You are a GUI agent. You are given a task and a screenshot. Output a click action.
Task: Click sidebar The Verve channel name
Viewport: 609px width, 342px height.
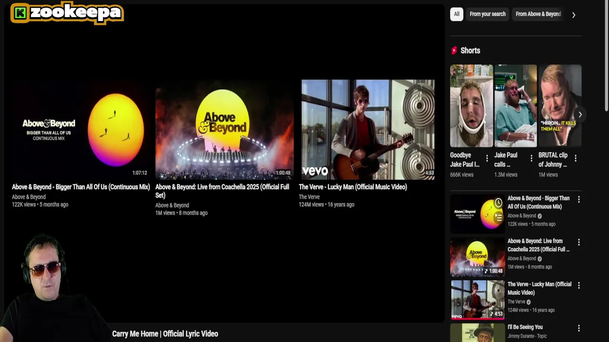coord(516,302)
